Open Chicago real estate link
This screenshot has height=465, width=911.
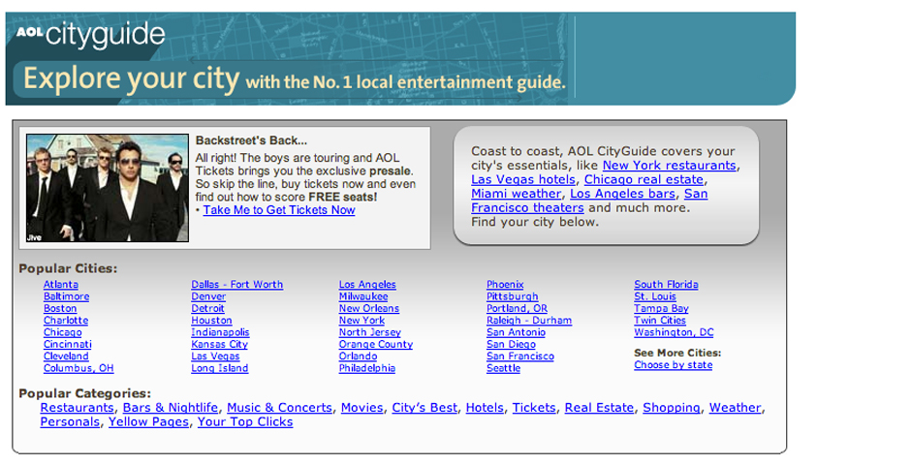coord(644,179)
